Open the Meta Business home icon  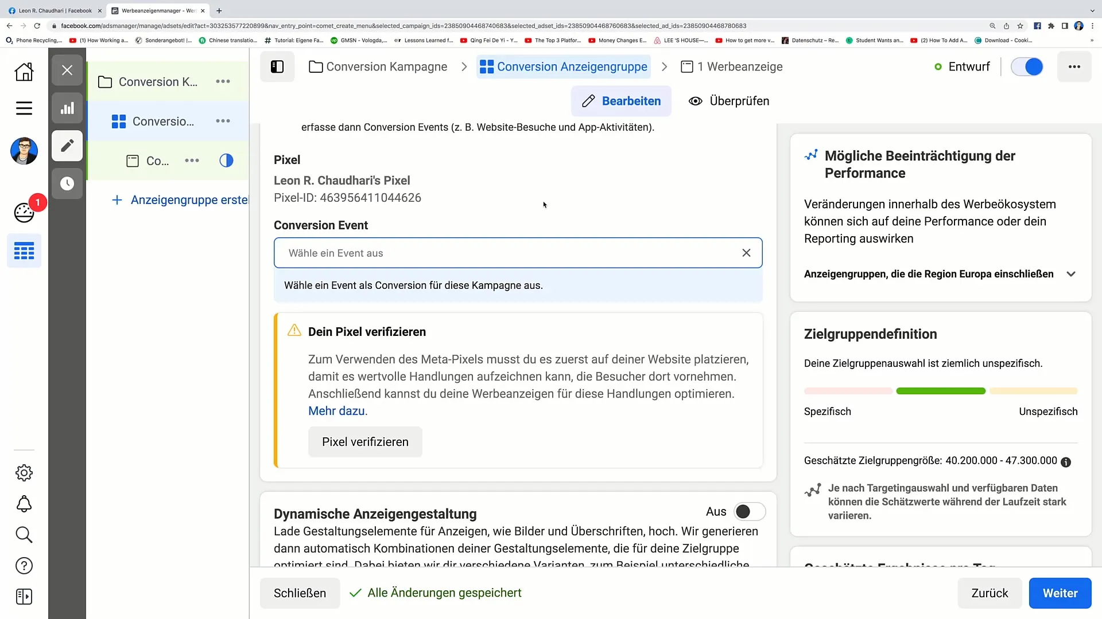point(24,72)
